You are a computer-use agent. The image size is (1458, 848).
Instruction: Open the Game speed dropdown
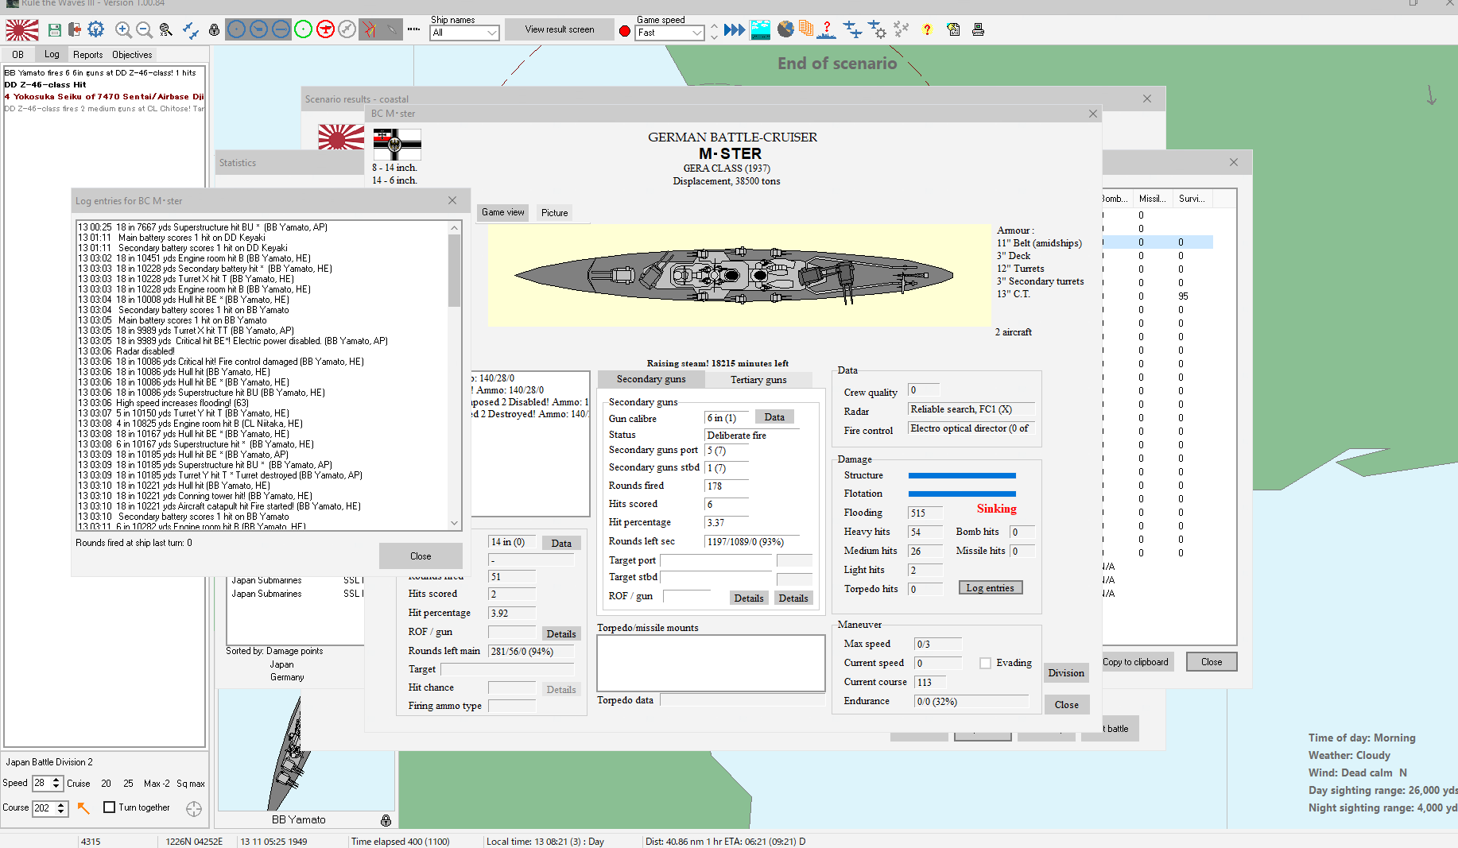click(x=670, y=33)
